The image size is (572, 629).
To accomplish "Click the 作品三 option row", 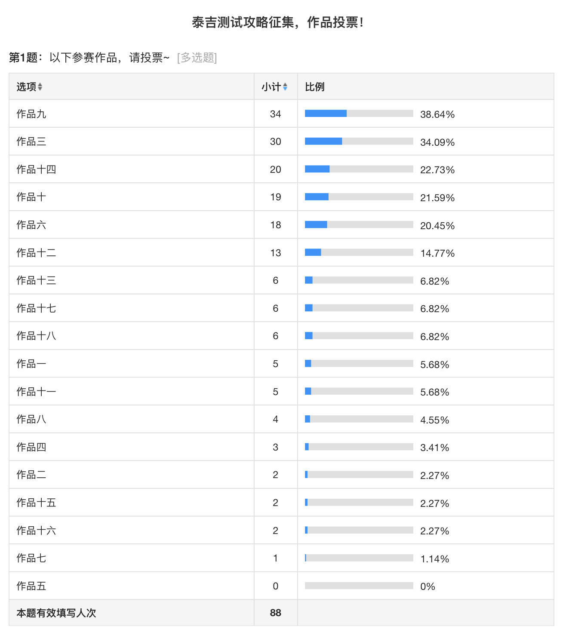I will [x=281, y=141].
